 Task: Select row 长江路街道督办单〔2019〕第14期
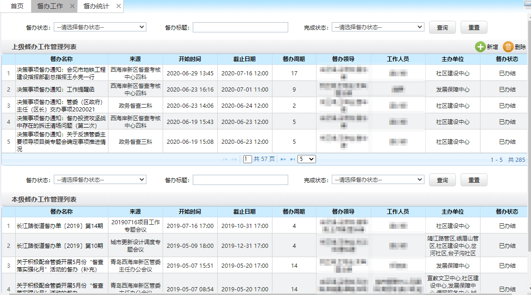click(60, 226)
